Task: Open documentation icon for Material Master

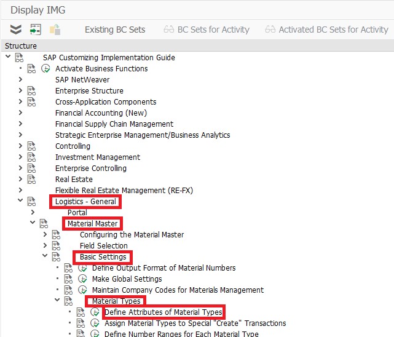Action: [44, 224]
